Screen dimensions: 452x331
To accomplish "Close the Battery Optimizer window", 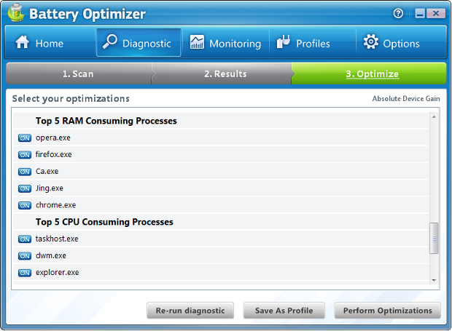I will pyautogui.click(x=435, y=13).
